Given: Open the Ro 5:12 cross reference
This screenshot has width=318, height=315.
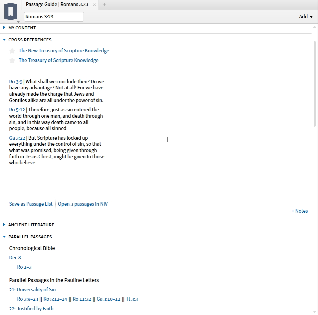Looking at the screenshot, I should pyautogui.click(x=17, y=110).
